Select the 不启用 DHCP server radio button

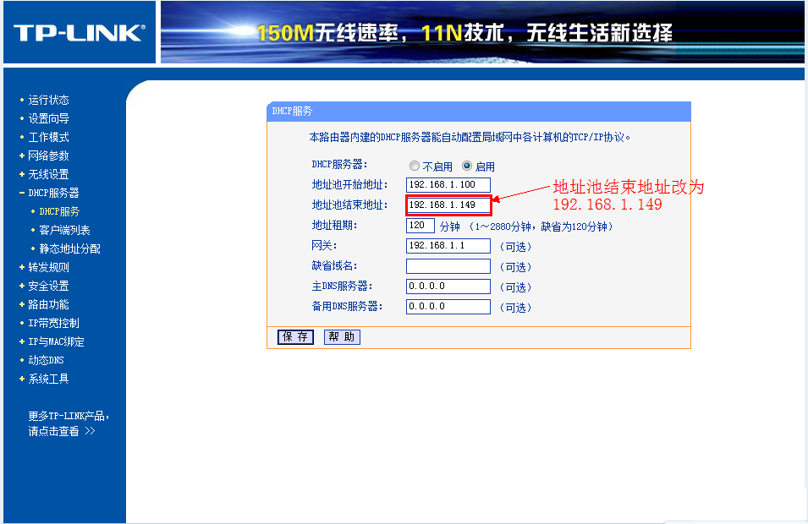(415, 166)
